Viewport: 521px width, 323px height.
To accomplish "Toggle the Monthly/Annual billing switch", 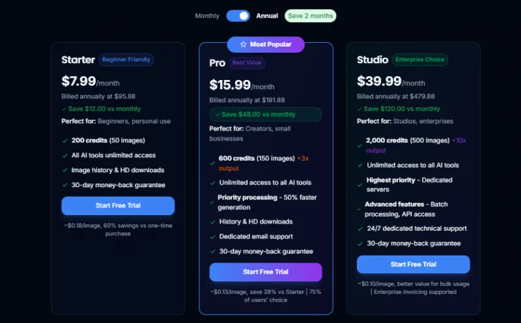I will pos(238,16).
